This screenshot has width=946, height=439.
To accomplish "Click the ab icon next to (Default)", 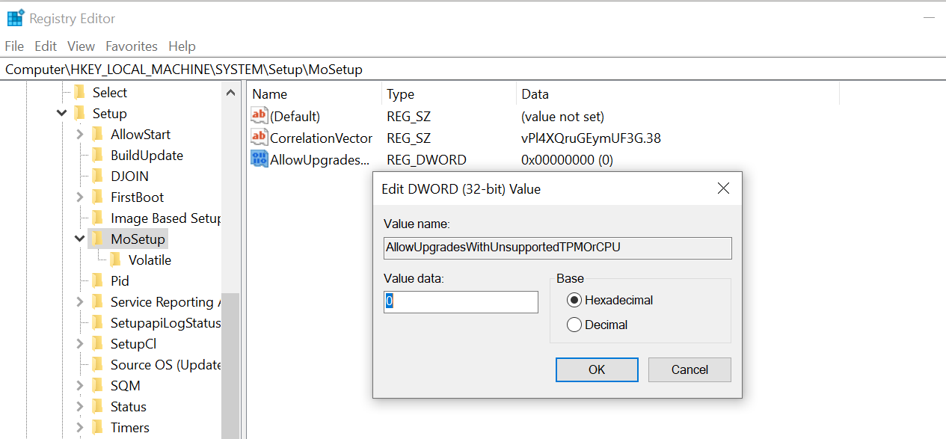I will coord(259,116).
